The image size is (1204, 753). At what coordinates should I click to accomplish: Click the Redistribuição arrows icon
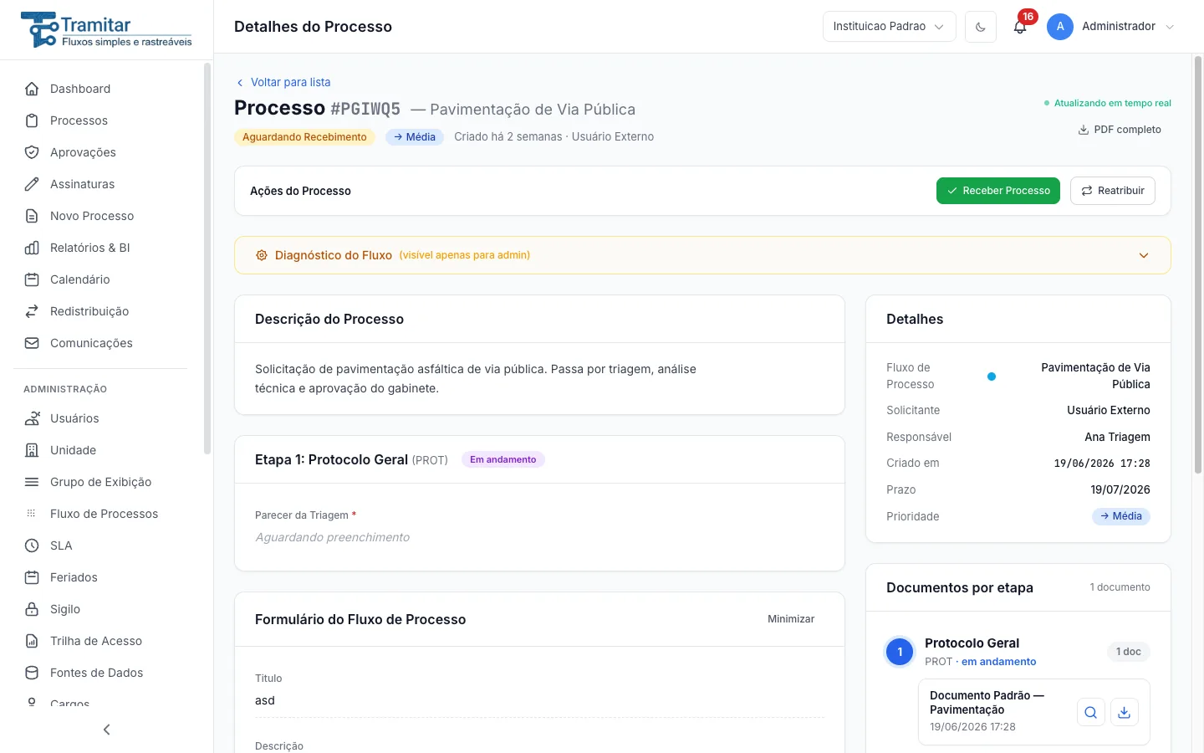coord(32,311)
